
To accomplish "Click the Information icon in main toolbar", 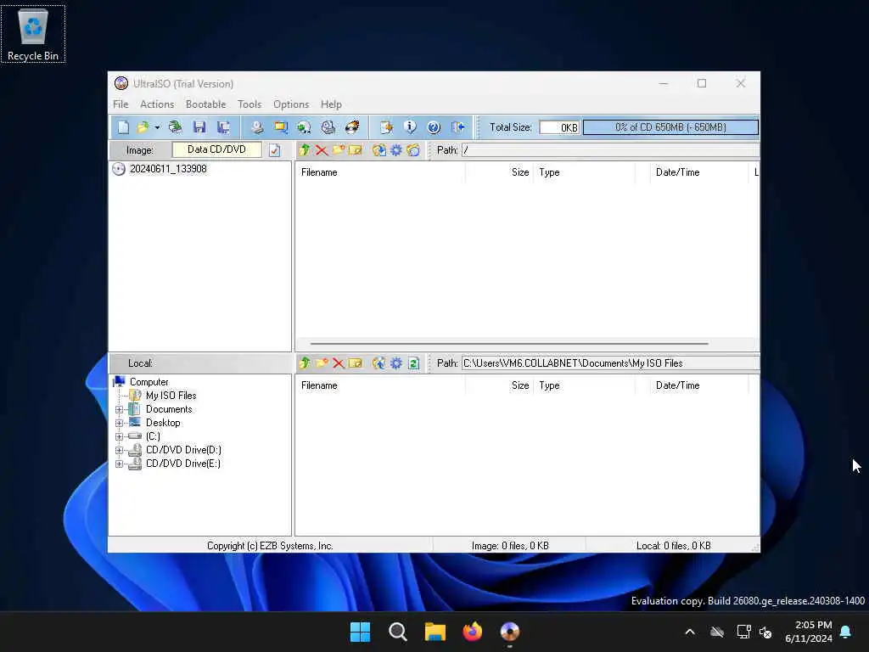I will point(410,127).
